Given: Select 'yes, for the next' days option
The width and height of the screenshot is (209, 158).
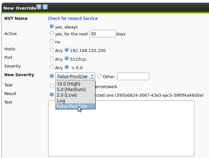Looking at the screenshot, I should tap(51, 33).
